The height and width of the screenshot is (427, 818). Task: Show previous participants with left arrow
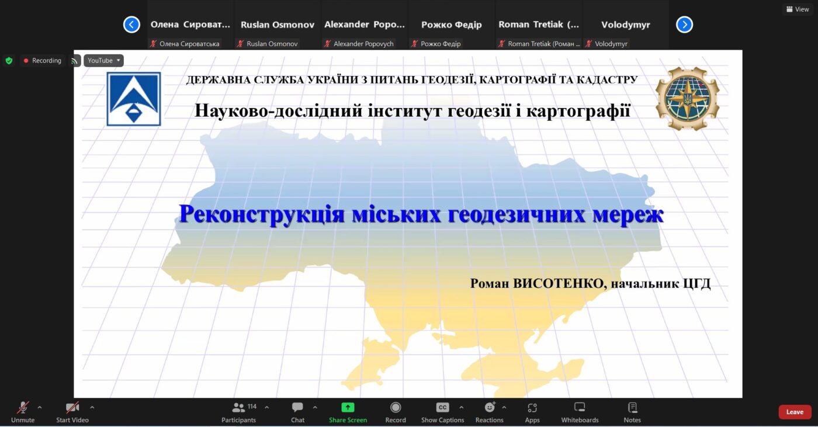[x=131, y=25]
